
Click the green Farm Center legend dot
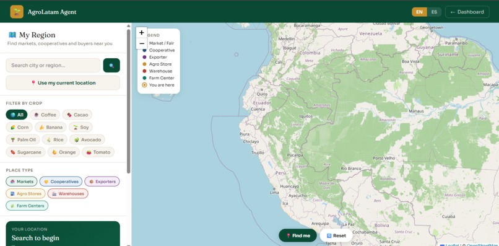tap(144, 78)
